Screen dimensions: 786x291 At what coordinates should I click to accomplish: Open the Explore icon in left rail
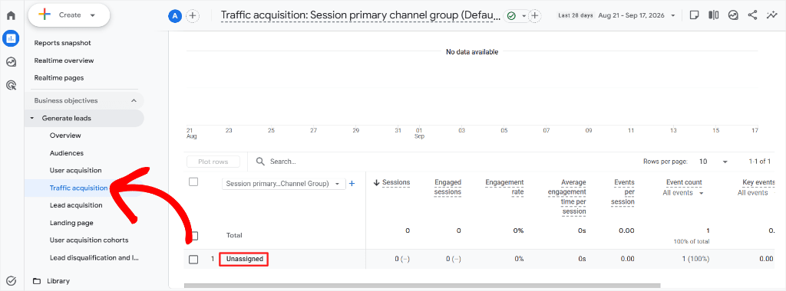(11, 61)
